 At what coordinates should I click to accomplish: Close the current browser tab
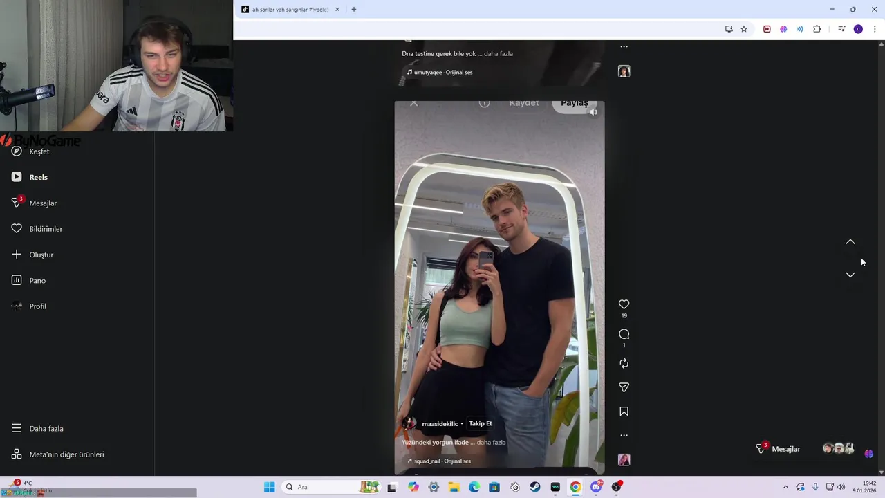click(337, 10)
